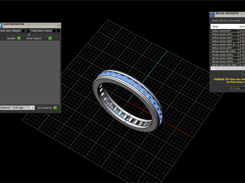The height and width of the screenshot is (183, 245).
Task: Click the Metal Weights panel icon
Action: pos(212,14)
